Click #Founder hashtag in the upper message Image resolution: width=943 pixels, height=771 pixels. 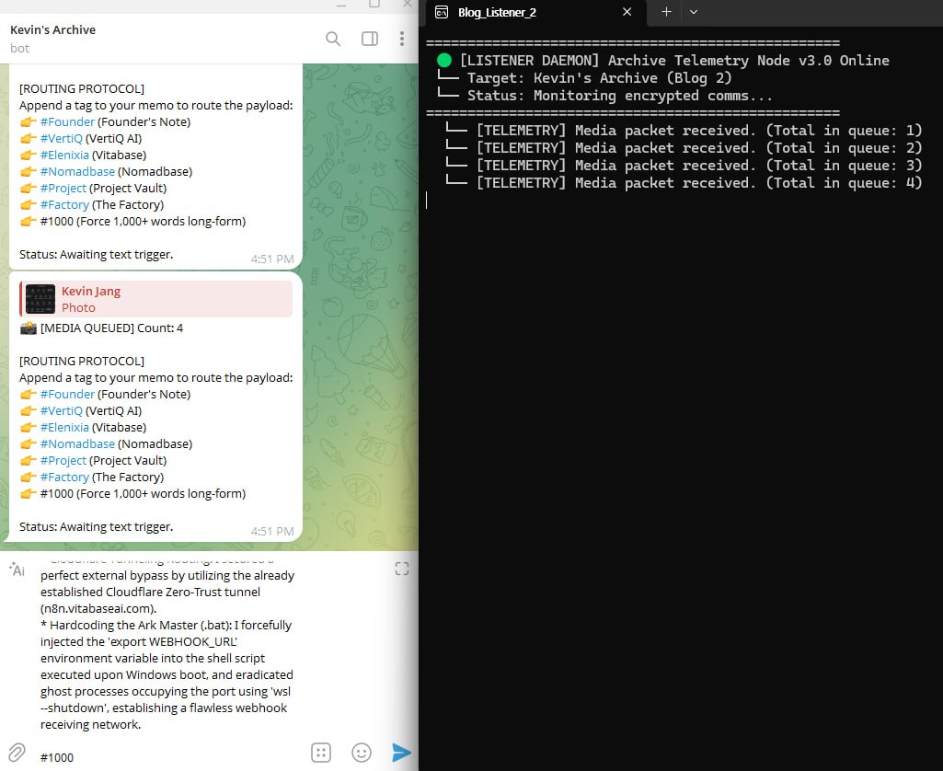click(x=67, y=122)
